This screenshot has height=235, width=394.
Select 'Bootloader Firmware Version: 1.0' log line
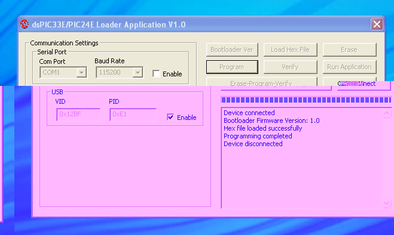[271, 120]
